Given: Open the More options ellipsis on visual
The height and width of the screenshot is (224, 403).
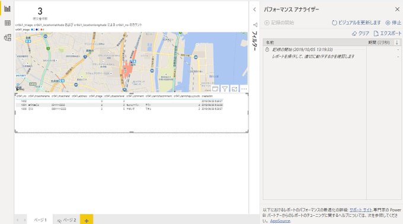Looking at the screenshot, I should point(244,89).
